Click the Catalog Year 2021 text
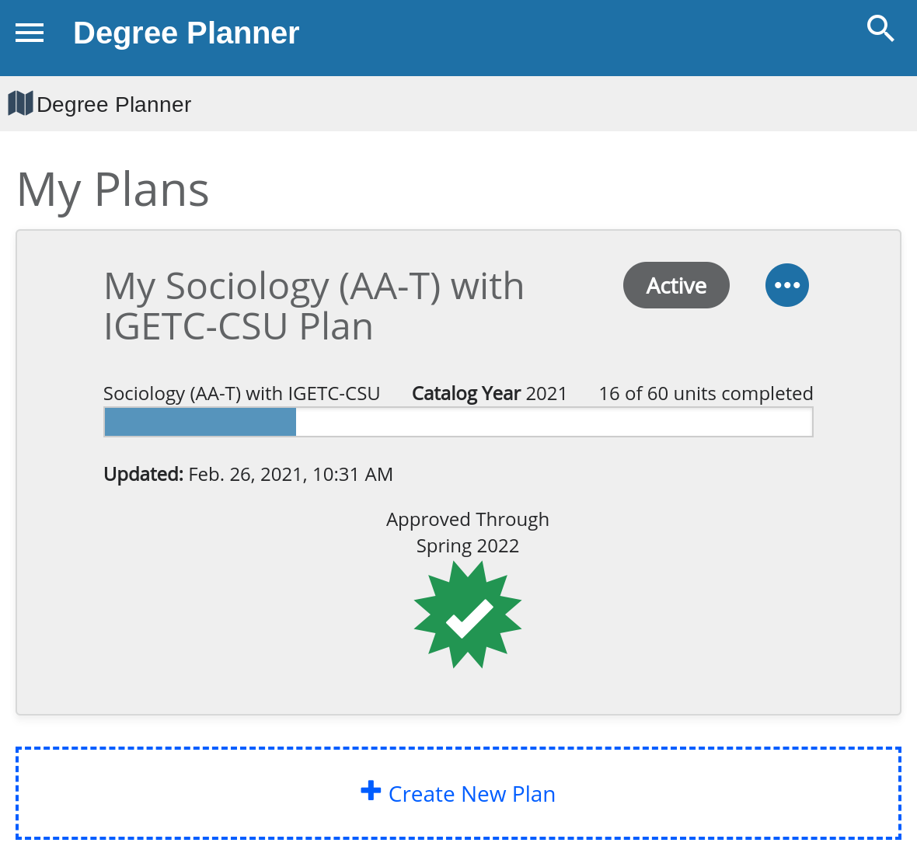The width and height of the screenshot is (917, 867). coord(489,393)
